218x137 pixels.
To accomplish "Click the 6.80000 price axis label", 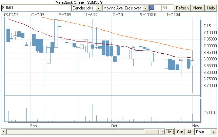I will [x=210, y=72].
